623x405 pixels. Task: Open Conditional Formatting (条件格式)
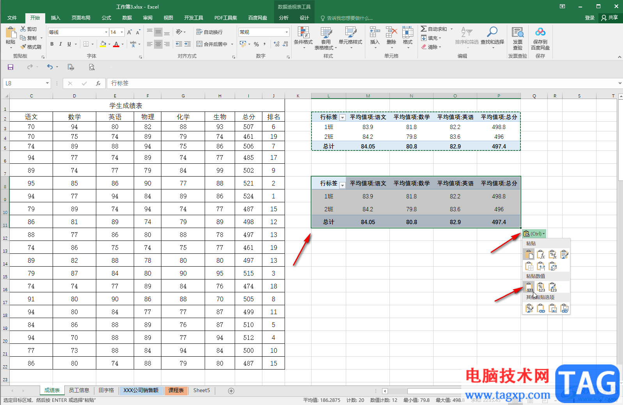303,38
